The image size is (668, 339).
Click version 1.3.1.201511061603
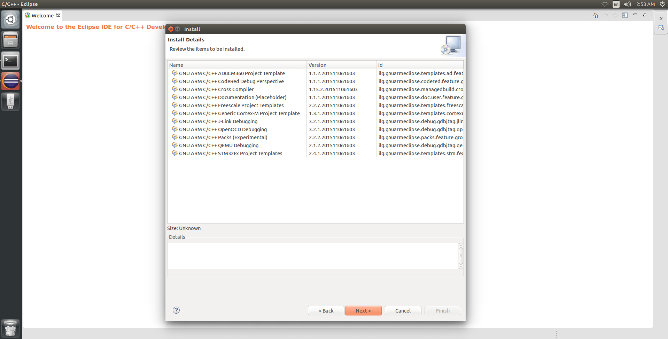332,113
